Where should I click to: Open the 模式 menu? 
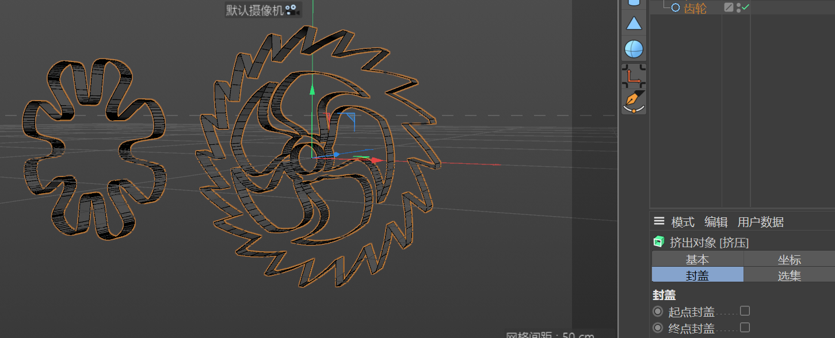click(x=683, y=222)
